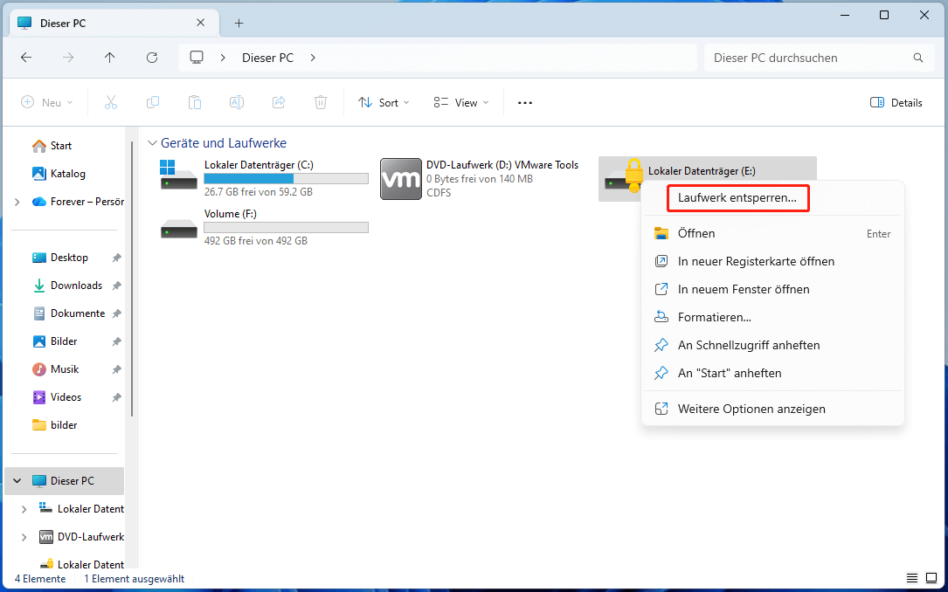The image size is (948, 592).
Task: Select the Rename icon in the toolbar
Action: (x=236, y=102)
